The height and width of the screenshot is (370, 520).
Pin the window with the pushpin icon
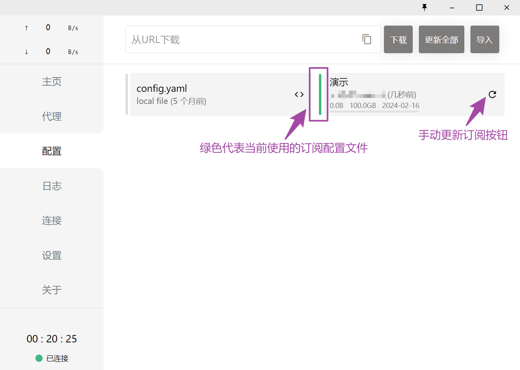(425, 8)
